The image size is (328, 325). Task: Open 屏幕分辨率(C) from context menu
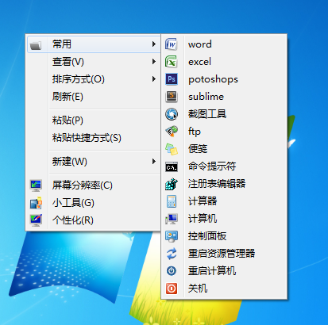click(94, 185)
